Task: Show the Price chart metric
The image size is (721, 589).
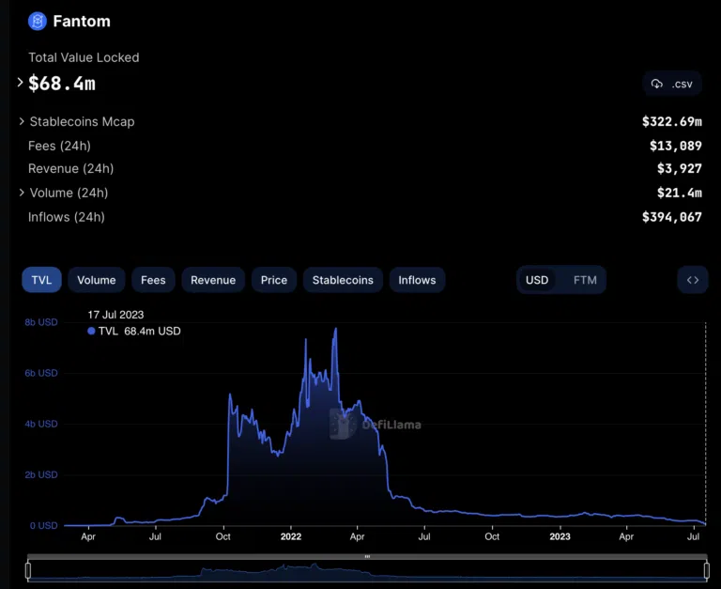Action: point(274,280)
